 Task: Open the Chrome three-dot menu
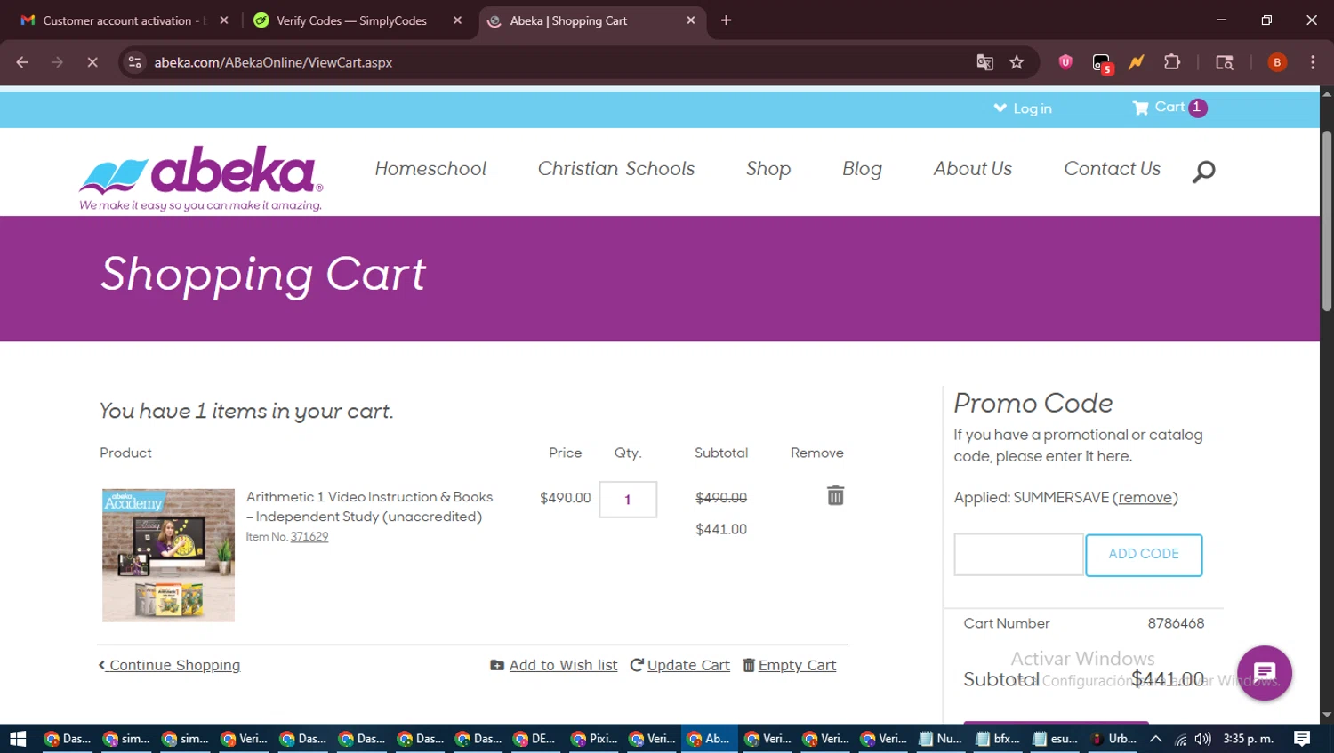[1313, 62]
